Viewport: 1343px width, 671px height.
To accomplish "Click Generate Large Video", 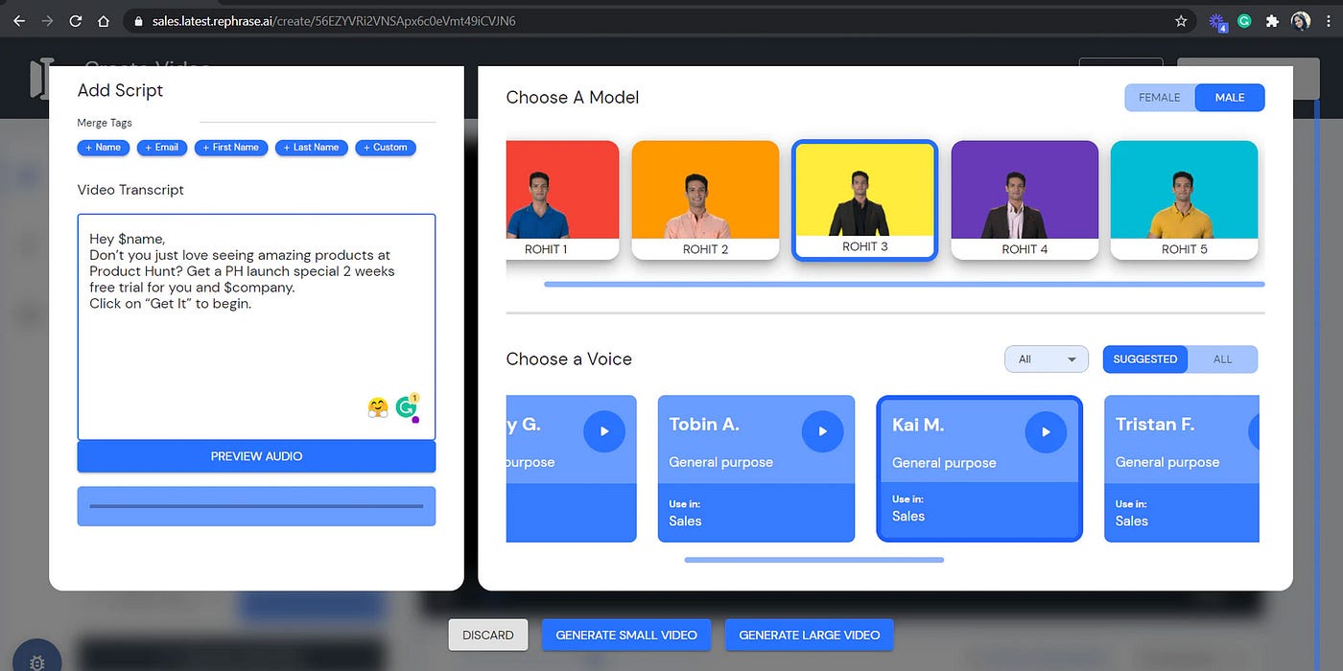I will pyautogui.click(x=809, y=635).
